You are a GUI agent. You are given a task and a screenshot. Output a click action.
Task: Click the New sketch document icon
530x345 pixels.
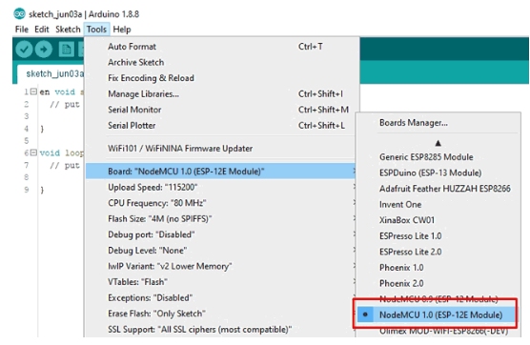click(67, 50)
